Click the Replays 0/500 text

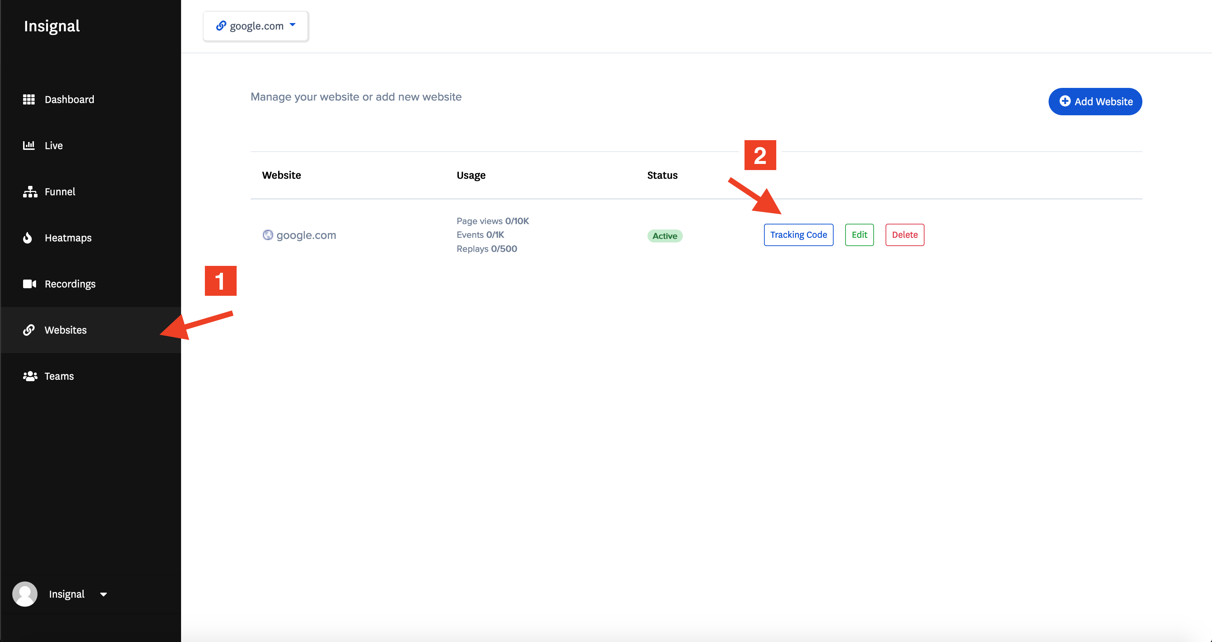[487, 249]
